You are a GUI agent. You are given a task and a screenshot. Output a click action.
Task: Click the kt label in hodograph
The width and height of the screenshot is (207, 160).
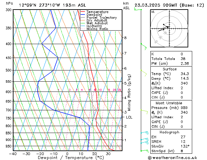153,12
